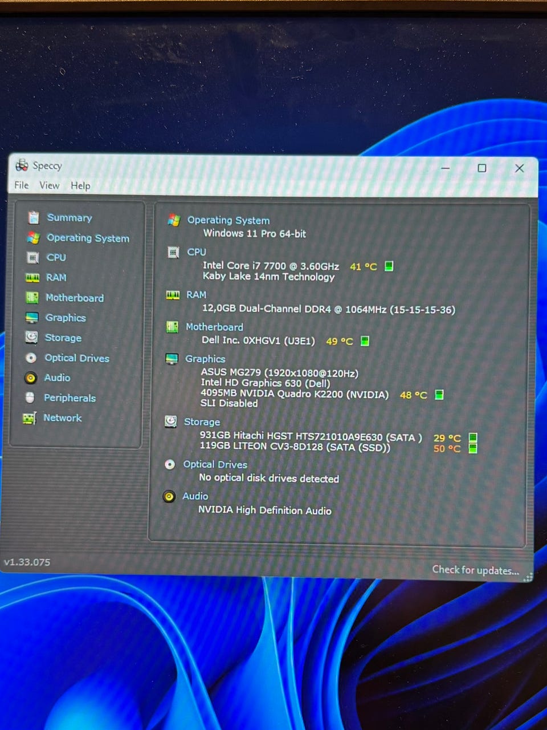
Task: Select the Operating System sidebar icon
Action: pyautogui.click(x=33, y=238)
